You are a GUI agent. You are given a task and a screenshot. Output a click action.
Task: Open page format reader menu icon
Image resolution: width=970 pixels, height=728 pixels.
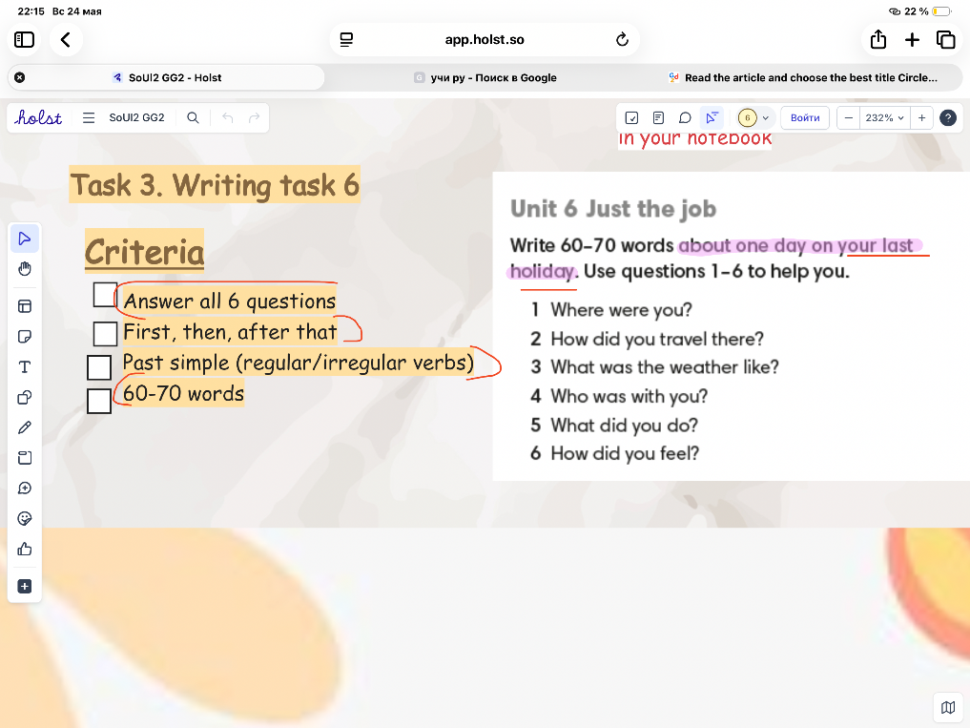pos(346,40)
